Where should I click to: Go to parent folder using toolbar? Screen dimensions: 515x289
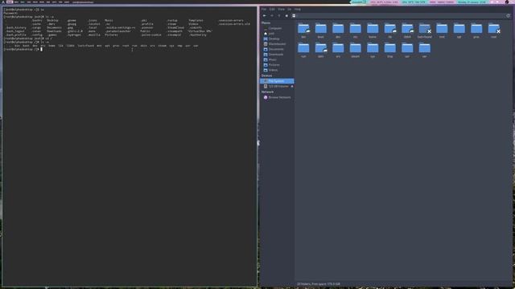click(x=279, y=16)
